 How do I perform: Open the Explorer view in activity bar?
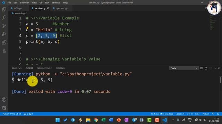coord(4,9)
